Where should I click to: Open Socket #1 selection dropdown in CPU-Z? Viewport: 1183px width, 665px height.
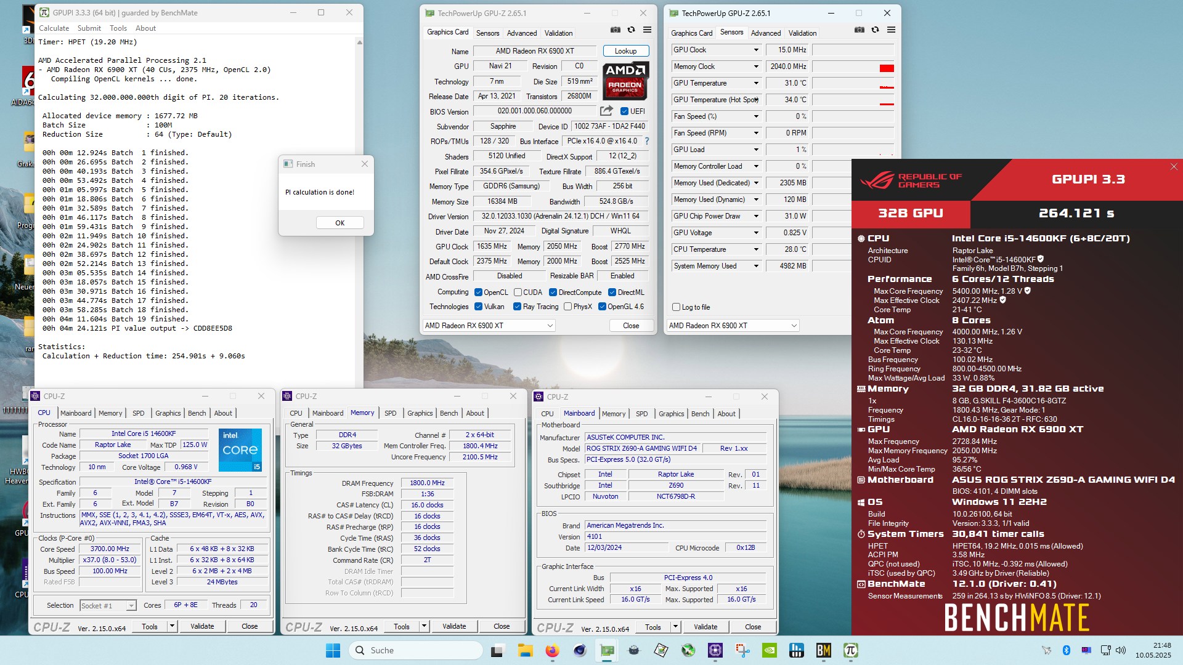pyautogui.click(x=108, y=606)
